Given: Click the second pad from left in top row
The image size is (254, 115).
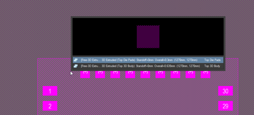Looking at the screenshot, I should coord(100,74).
